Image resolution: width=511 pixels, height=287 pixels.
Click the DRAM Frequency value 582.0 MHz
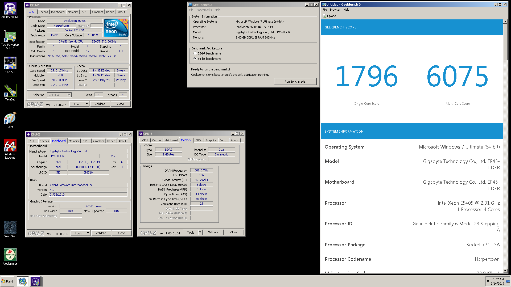point(201,170)
